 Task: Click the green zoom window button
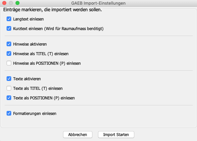click(17, 3)
